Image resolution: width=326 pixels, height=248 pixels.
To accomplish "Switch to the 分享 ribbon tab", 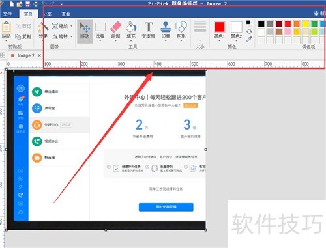I will click(x=47, y=14).
